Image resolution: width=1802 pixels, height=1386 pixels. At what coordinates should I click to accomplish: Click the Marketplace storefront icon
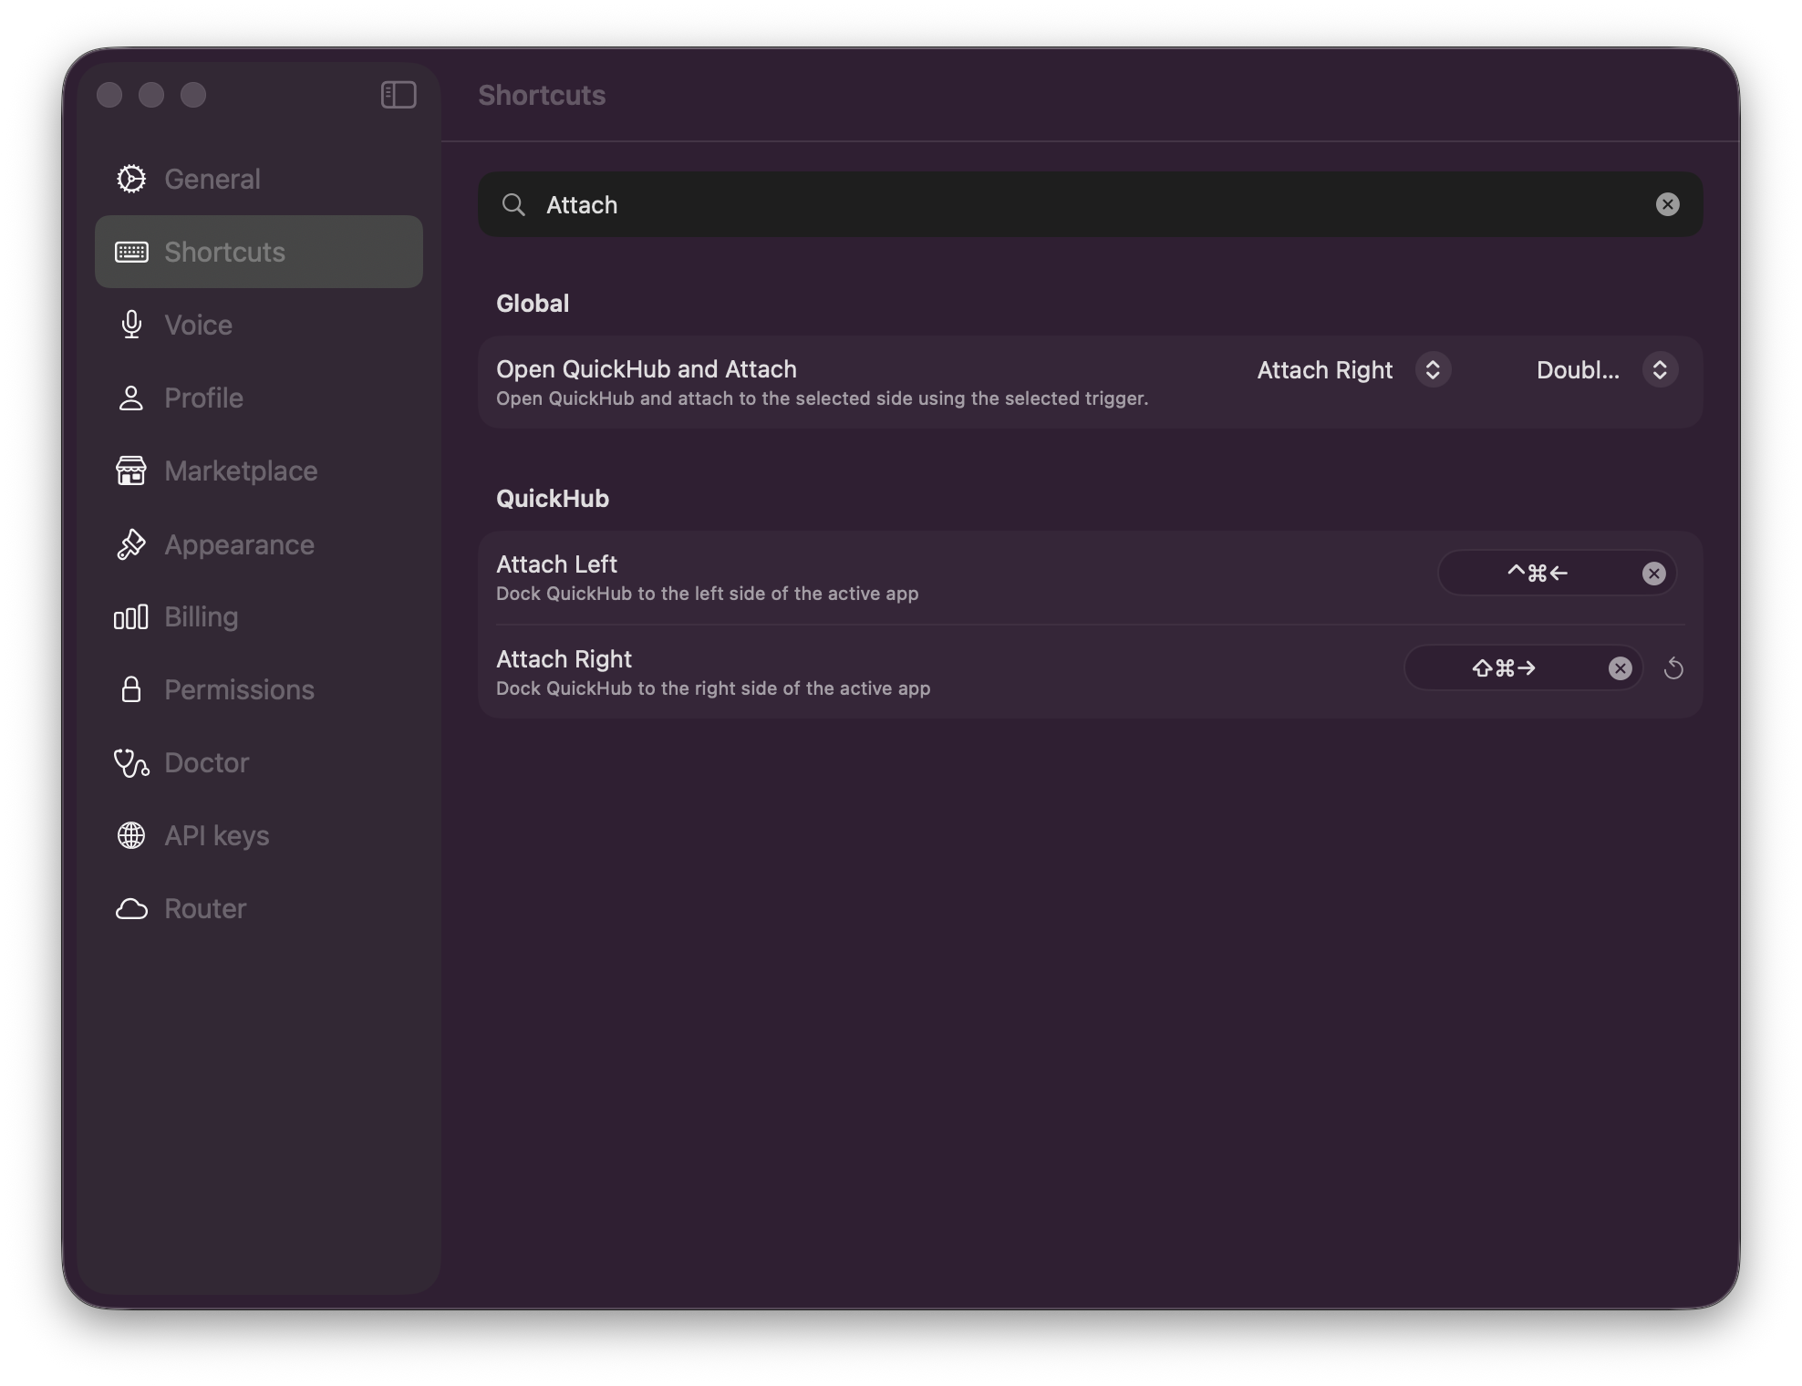point(131,471)
